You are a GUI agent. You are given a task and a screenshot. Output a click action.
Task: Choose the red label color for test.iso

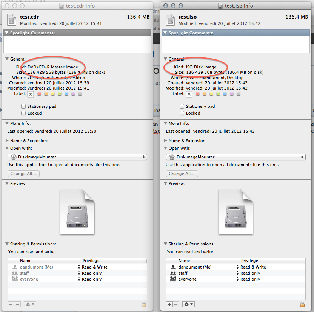[x=197, y=94]
